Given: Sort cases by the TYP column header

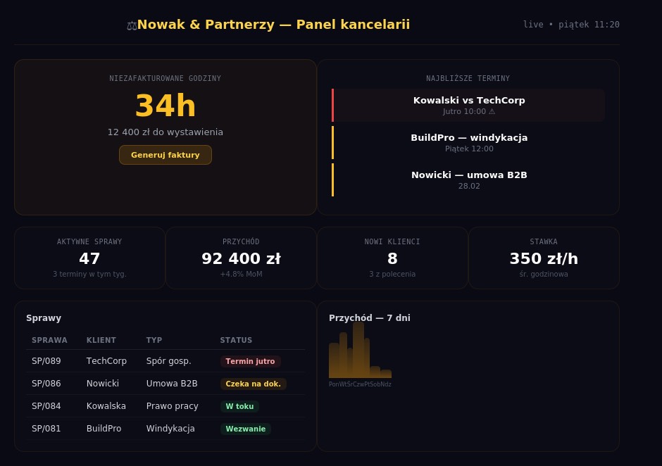Looking at the screenshot, I should (154, 340).
